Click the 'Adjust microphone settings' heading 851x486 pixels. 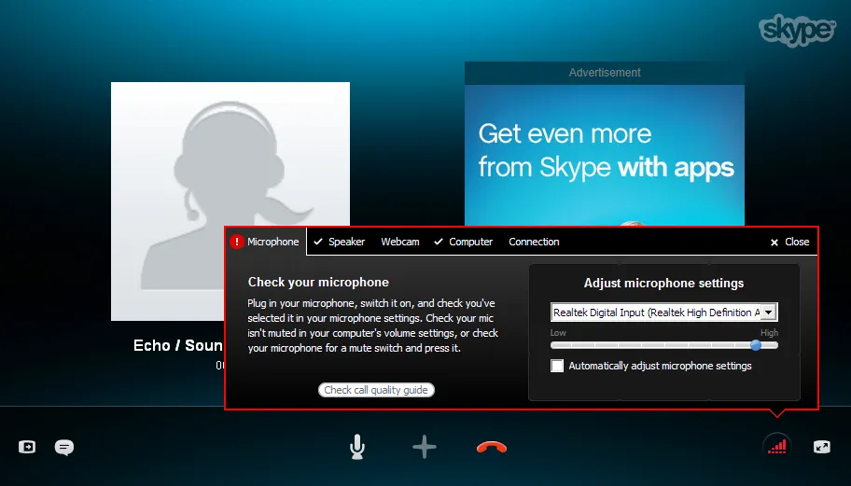click(x=663, y=284)
